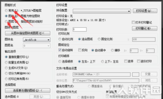
Task: Open the 预设配置 dropdown list
Action: pyautogui.click(x=102, y=11)
